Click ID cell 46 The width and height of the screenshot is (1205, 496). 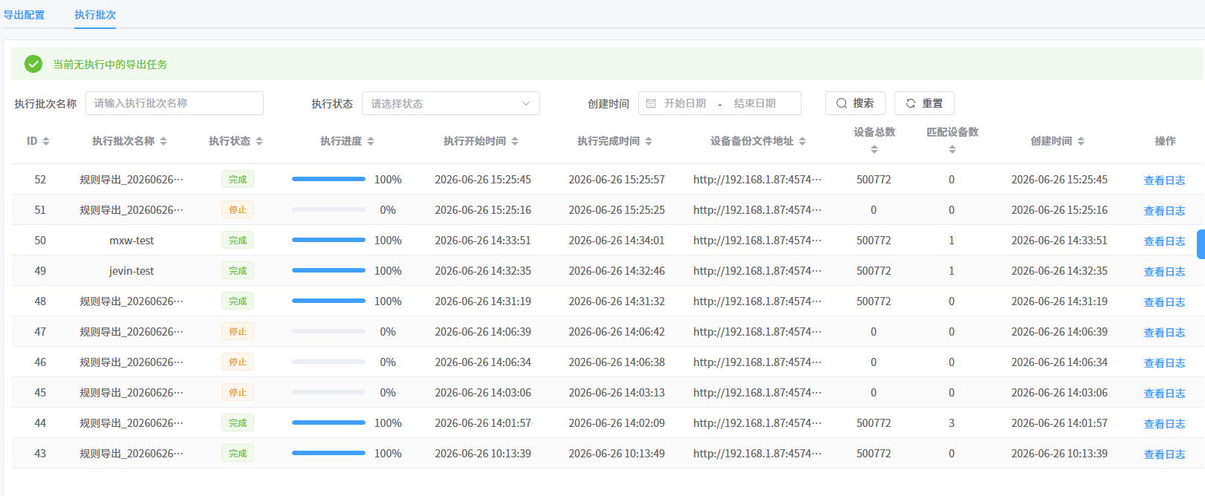click(x=40, y=362)
